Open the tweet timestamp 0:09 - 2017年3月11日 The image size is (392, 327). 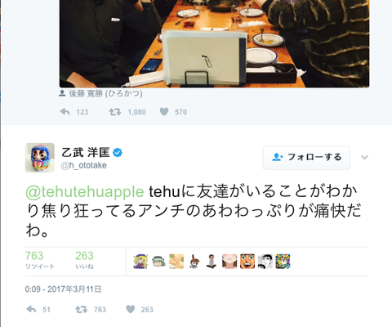click(63, 289)
